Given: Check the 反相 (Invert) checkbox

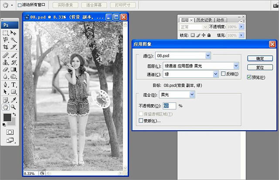Looking at the screenshot, I should pos(224,74).
